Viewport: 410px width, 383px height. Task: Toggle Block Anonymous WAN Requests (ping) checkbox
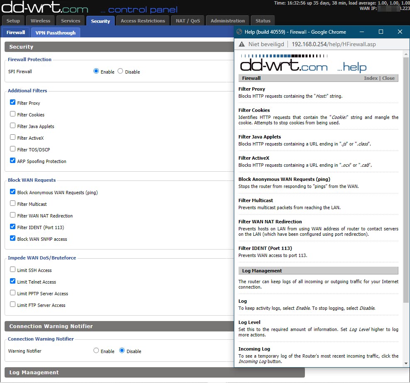coord(12,192)
